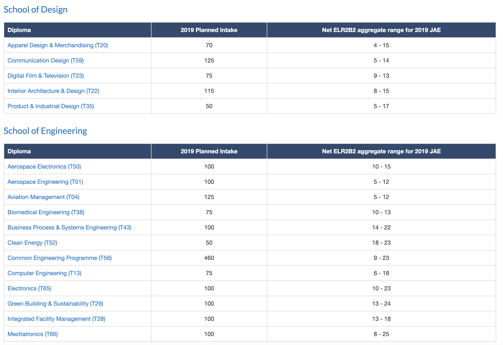Viewport: 503px width, 345px height.
Task: Open Electronics (T65) diploma link
Action: [x=29, y=289]
